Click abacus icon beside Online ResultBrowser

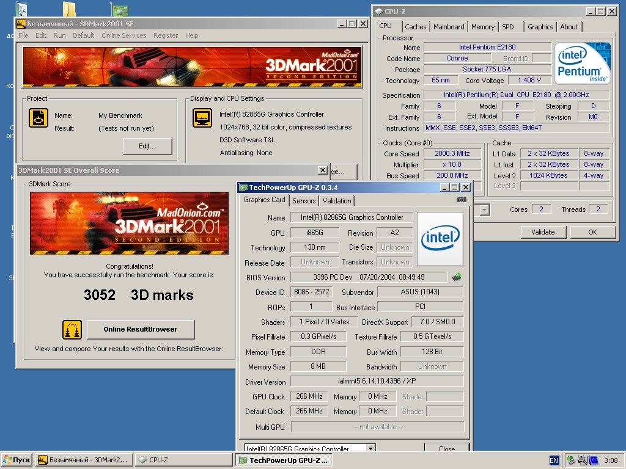(72, 329)
